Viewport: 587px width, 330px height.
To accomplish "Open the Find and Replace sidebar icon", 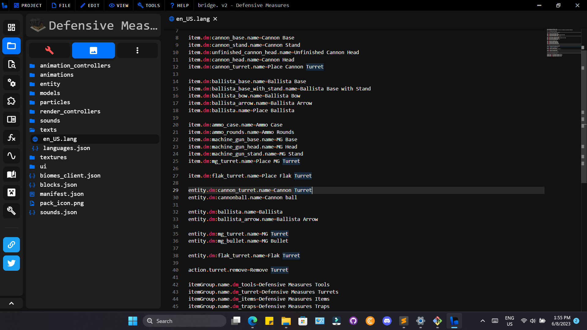I will pos(11,64).
